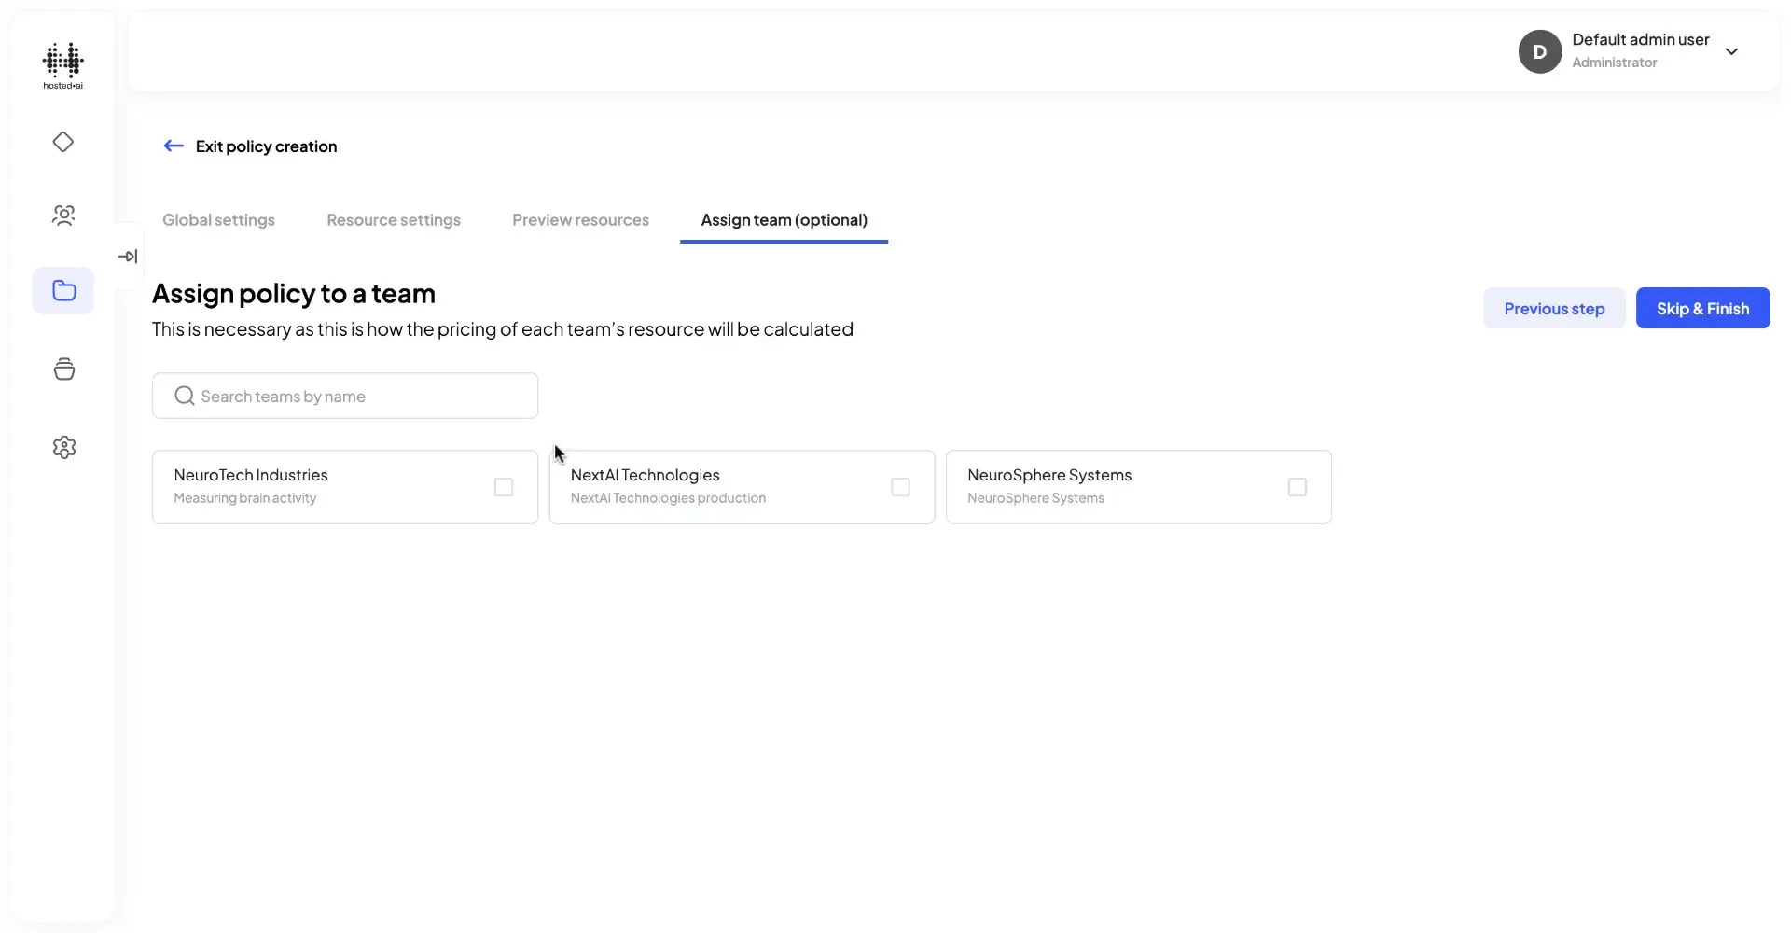1791x933 pixels.
Task: Select the NeuroSphere Systems checkbox
Action: [1298, 487]
